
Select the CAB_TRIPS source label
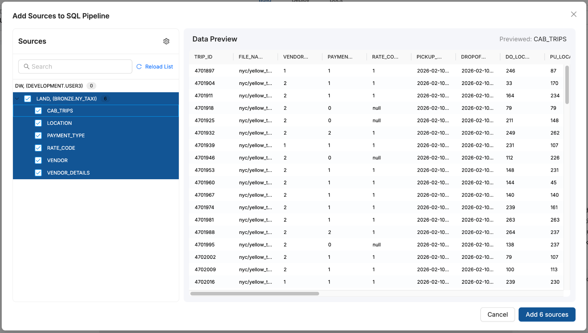[x=60, y=111]
